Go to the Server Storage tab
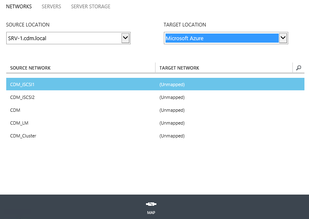 90,7
